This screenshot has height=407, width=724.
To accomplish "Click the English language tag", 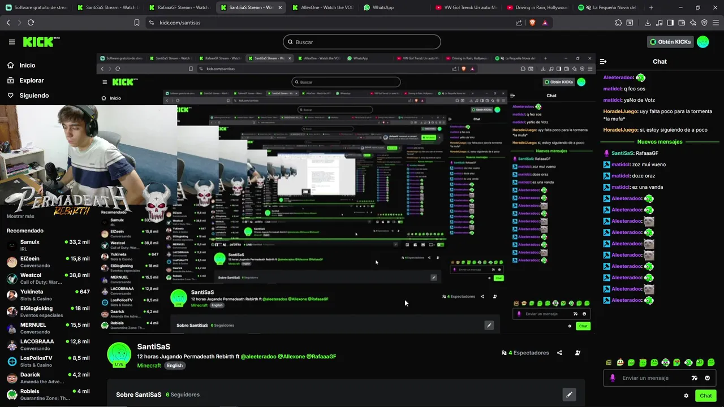I will pyautogui.click(x=175, y=366).
